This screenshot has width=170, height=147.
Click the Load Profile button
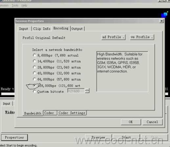113,37
